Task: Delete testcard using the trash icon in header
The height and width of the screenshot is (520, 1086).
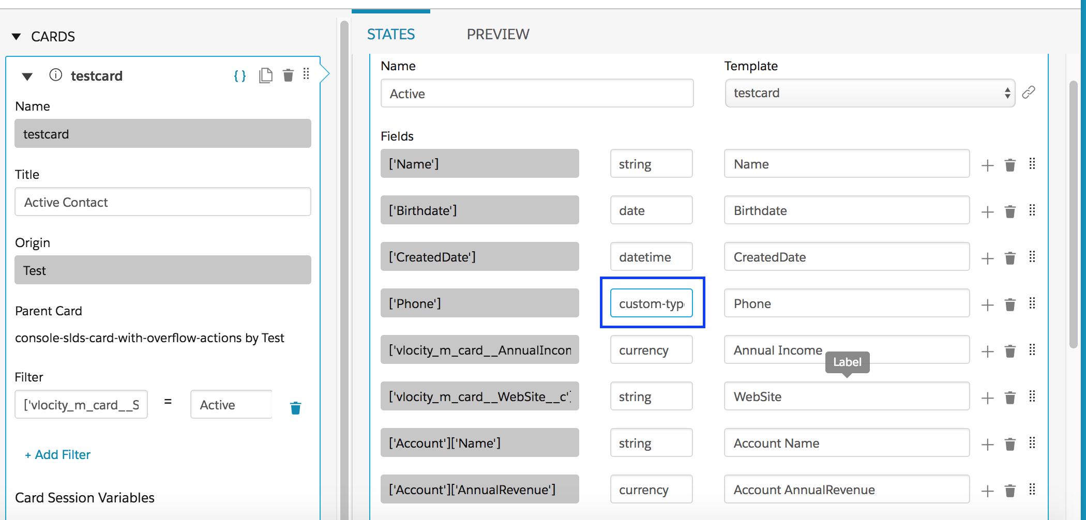Action: [x=288, y=75]
